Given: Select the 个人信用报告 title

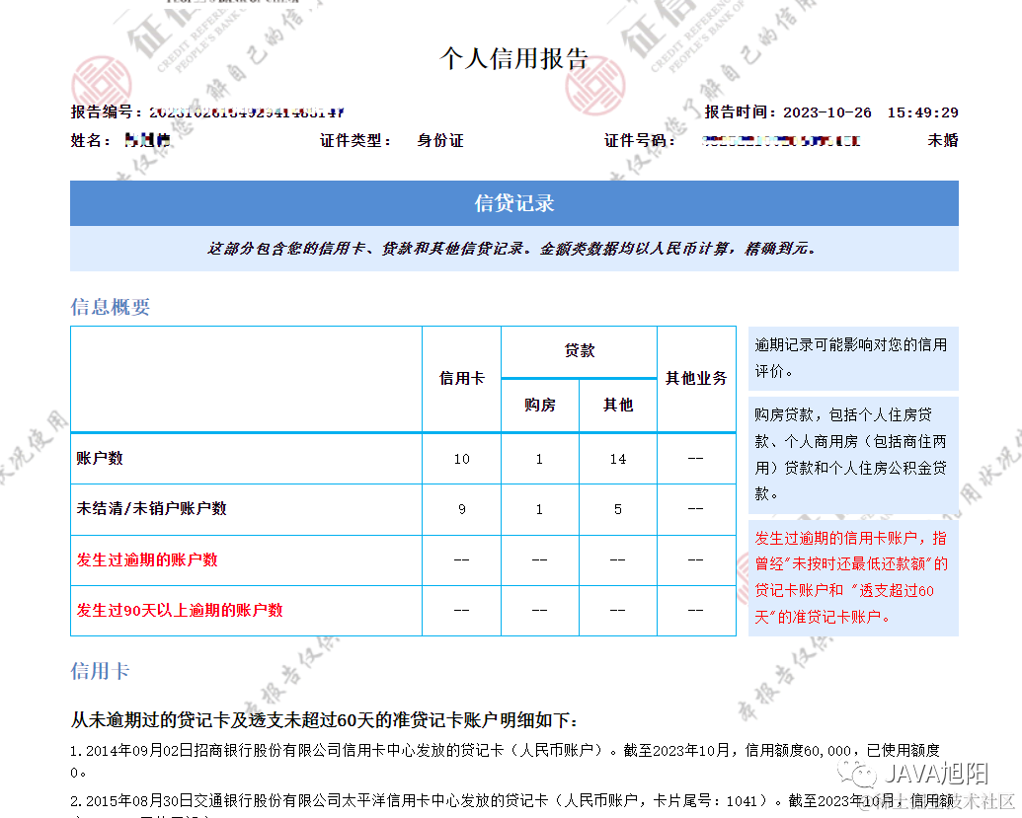Looking at the screenshot, I should click(513, 58).
